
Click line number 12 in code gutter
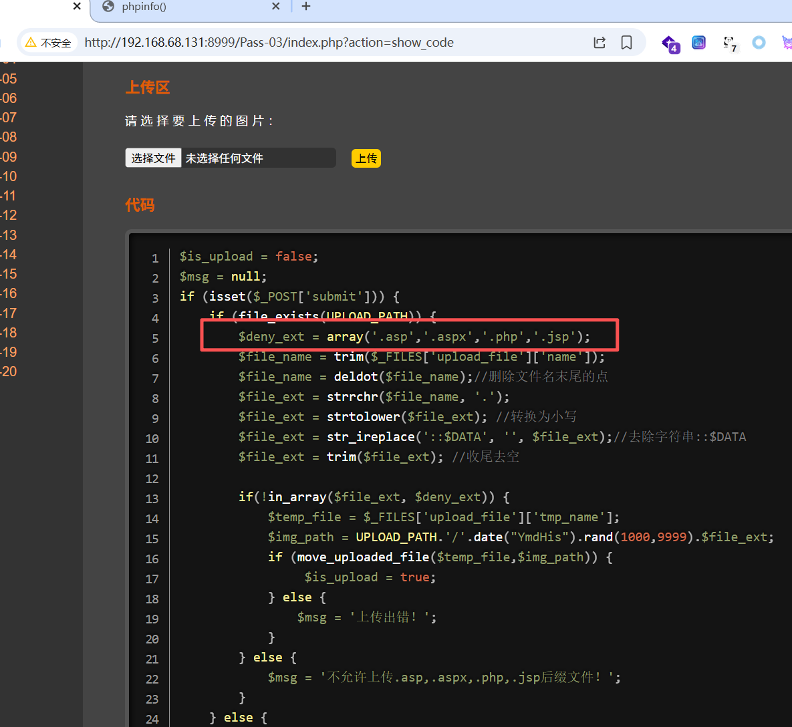[152, 478]
